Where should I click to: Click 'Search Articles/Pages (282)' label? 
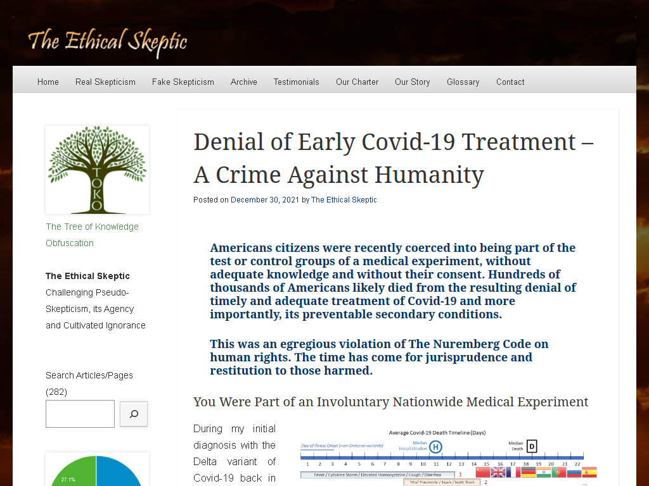point(89,383)
